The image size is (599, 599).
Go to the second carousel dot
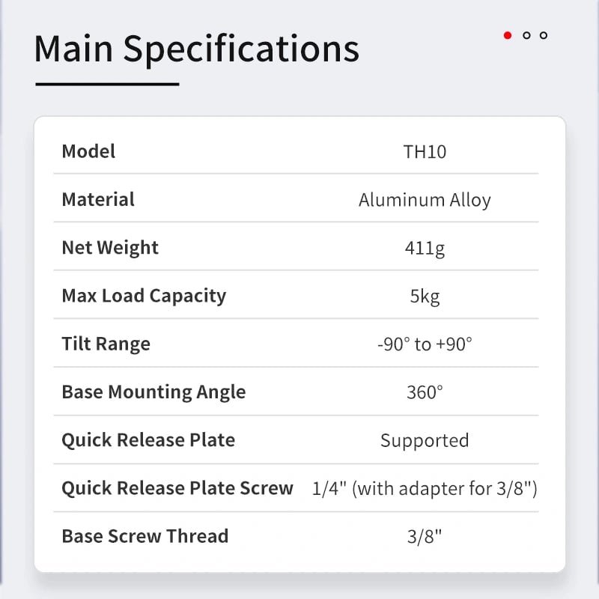[x=526, y=35]
